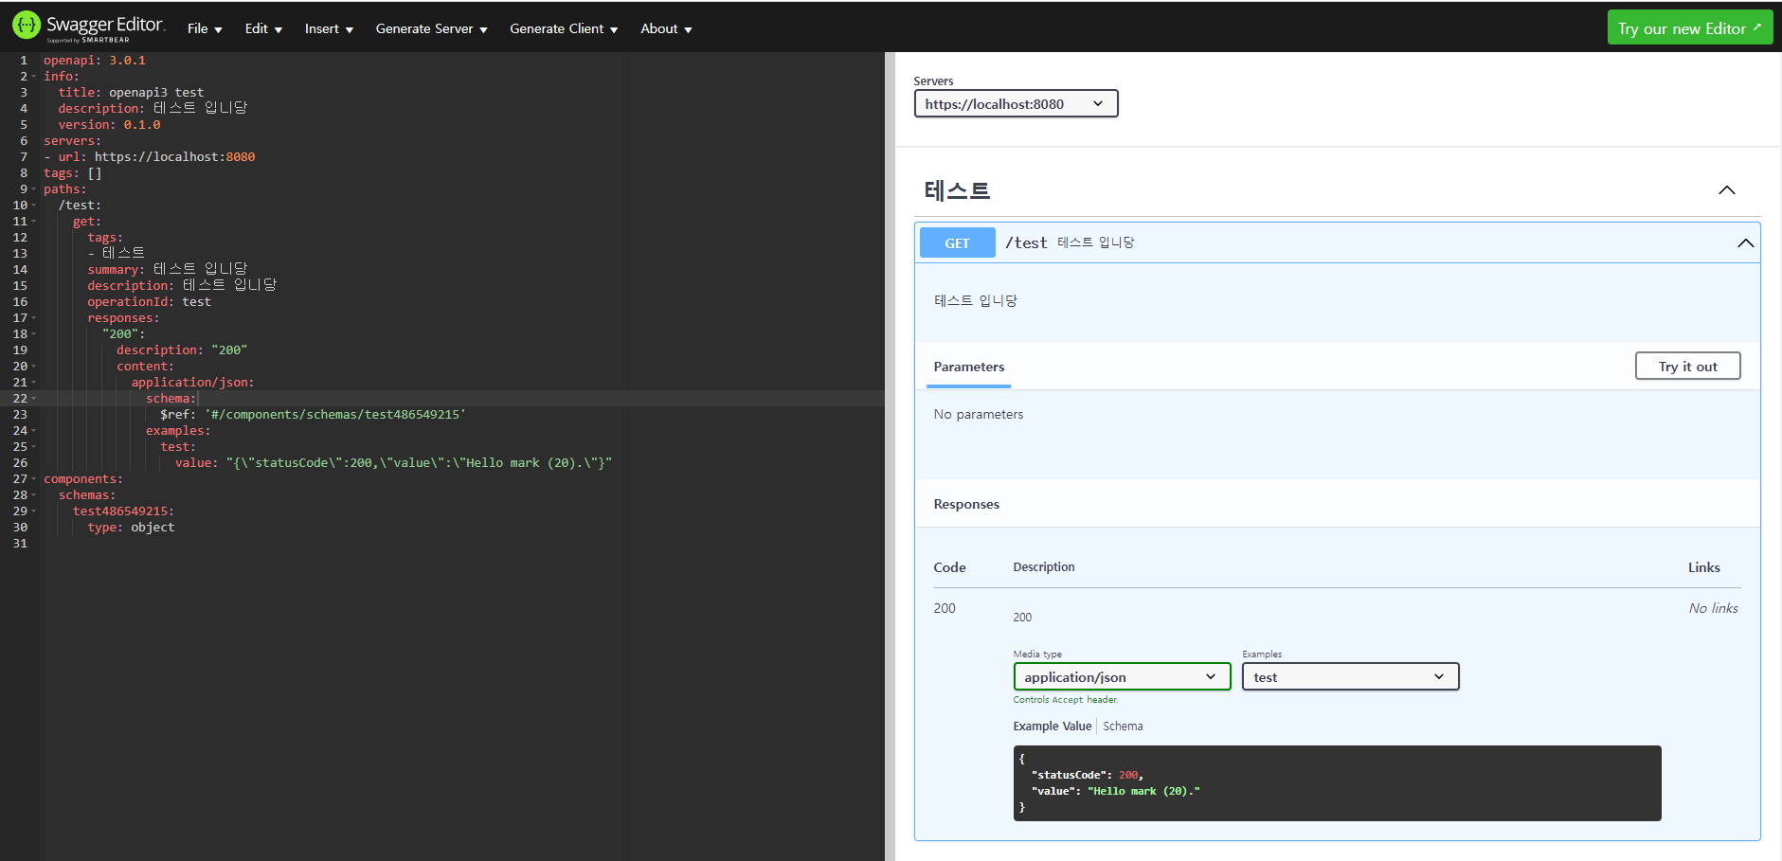
Task: Click the url https://localhost:8080 line
Action: (x=150, y=157)
